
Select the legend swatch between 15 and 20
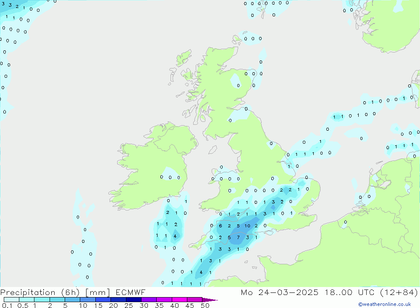(x=103, y=300)
